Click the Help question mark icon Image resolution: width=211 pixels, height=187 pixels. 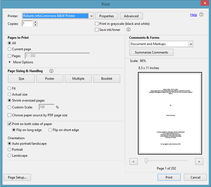(201, 15)
